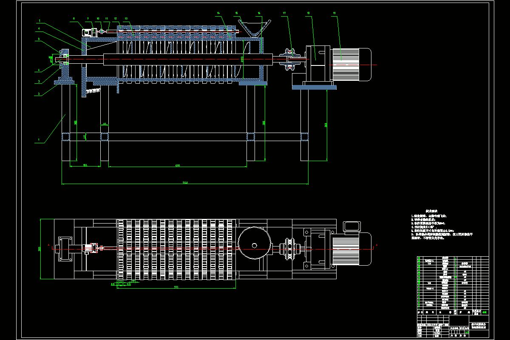510x340 pixels.
Task: Click callout number 6 on the left
Action: [39, 29]
